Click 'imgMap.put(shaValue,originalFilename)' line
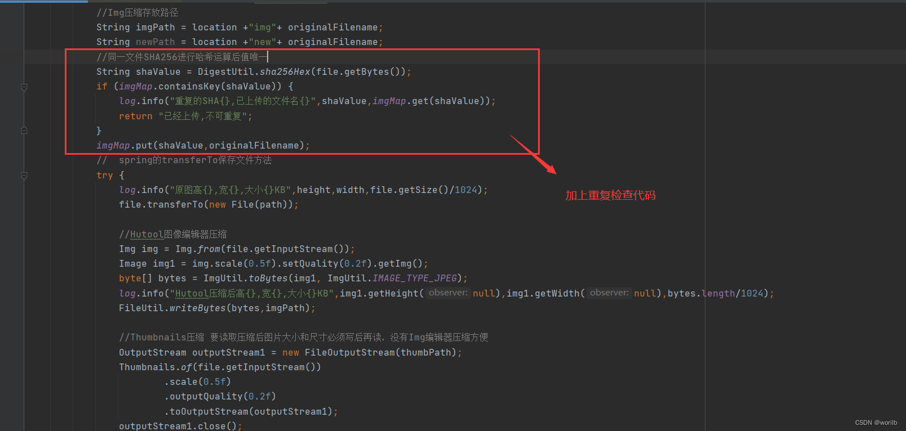The height and width of the screenshot is (431, 906). (x=203, y=145)
